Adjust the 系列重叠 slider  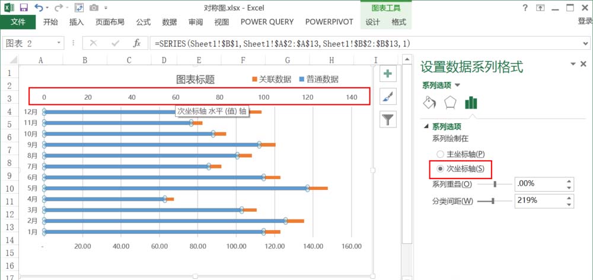pyautogui.click(x=495, y=184)
